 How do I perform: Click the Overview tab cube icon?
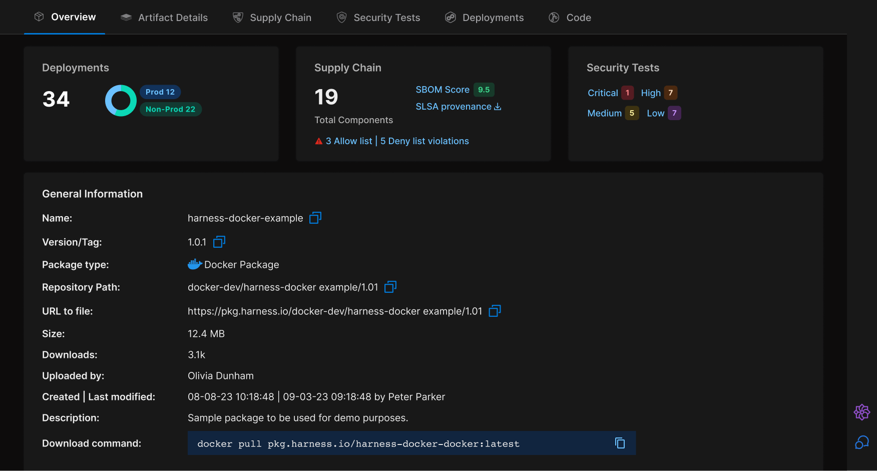coord(39,17)
